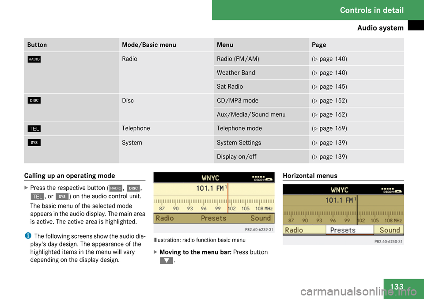Screen dimensions: 424x299
Task: Click image code P82.60-6239-31
Action: point(259,230)
